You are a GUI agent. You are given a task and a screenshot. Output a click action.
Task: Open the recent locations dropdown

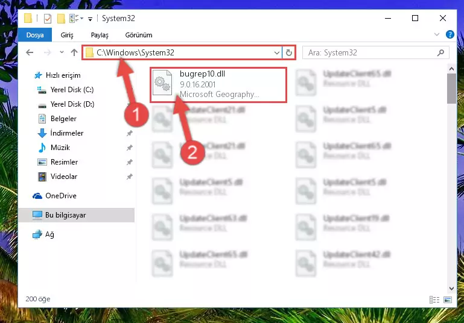(62, 52)
